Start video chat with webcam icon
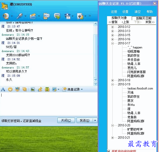This screenshot has width=159, height=152. coord(6,16)
